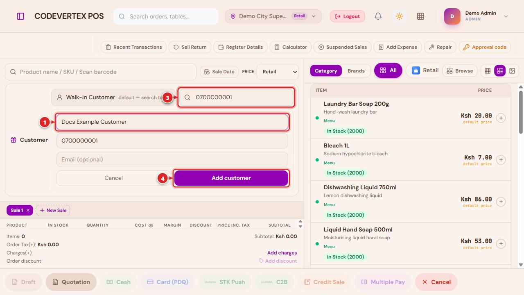Switch to the Category tab
The image size is (524, 295).
[x=326, y=71]
